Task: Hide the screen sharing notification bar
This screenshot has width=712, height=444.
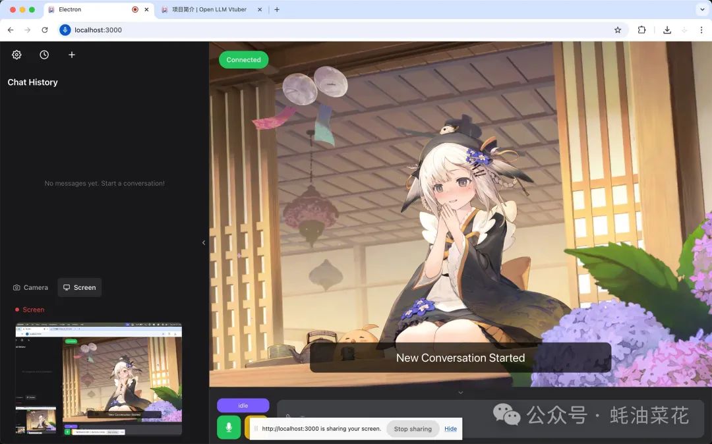Action: click(x=450, y=429)
